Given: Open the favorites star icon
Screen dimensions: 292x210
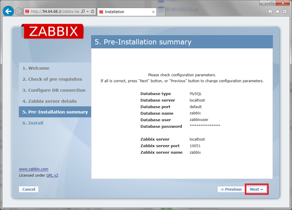Looking at the screenshot, I should (277, 12).
